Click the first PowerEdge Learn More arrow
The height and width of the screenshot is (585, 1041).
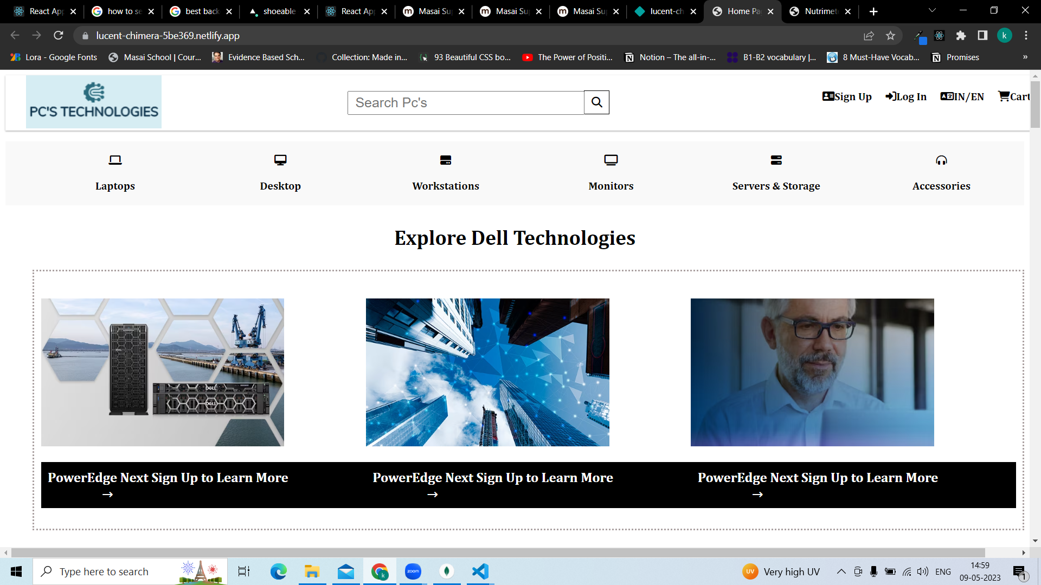[107, 493]
